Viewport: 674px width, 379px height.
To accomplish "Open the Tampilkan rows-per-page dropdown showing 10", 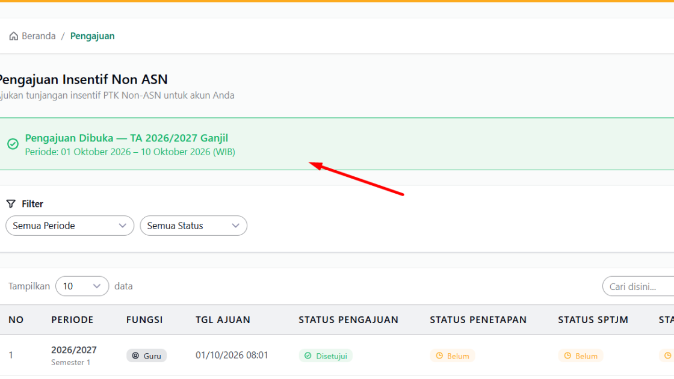I will coord(82,286).
